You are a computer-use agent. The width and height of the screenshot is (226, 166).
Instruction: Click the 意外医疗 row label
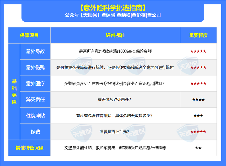[x=35, y=84]
